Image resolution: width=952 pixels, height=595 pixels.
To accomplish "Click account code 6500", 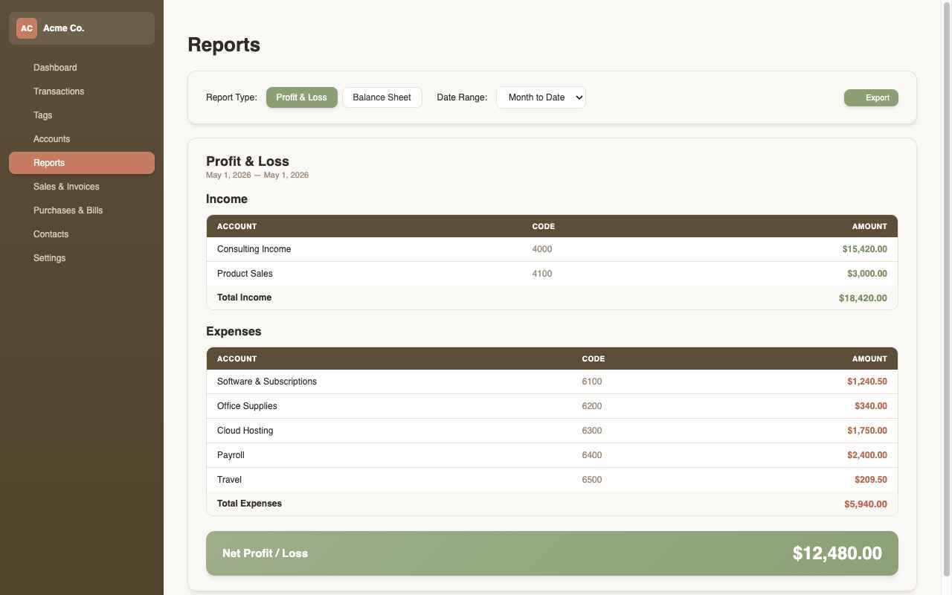I will pos(592,480).
